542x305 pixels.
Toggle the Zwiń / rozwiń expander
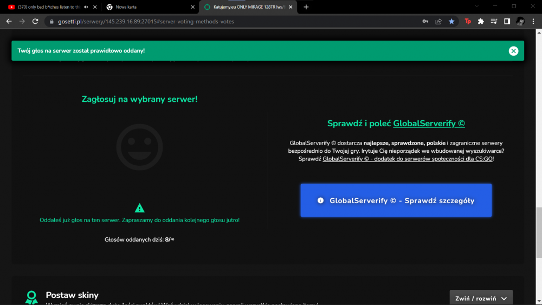(481, 298)
